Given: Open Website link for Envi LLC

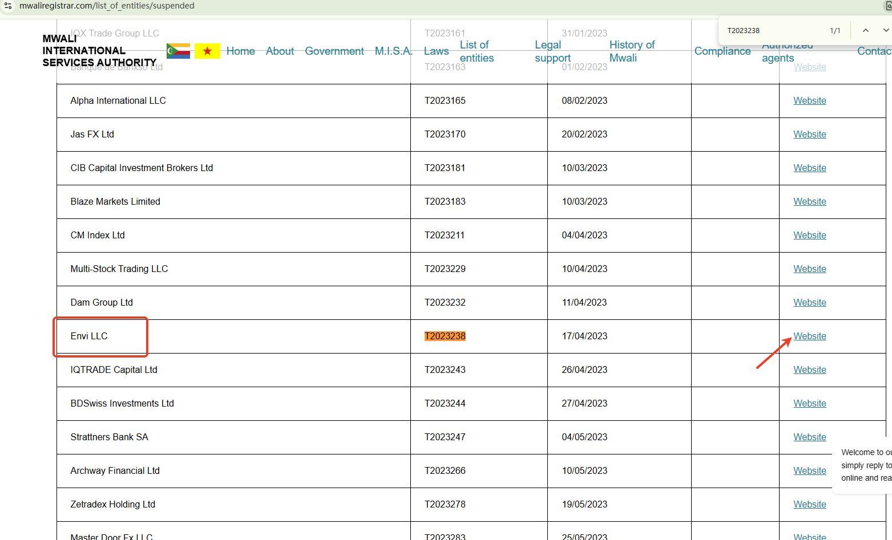Looking at the screenshot, I should click(809, 336).
